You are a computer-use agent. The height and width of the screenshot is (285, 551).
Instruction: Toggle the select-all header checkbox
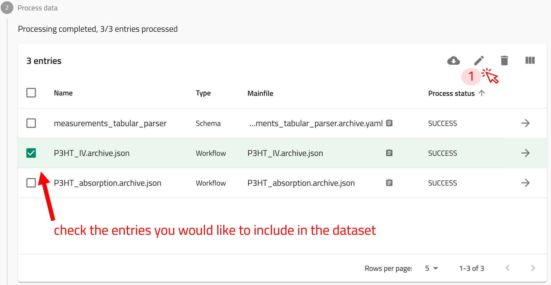pos(31,93)
